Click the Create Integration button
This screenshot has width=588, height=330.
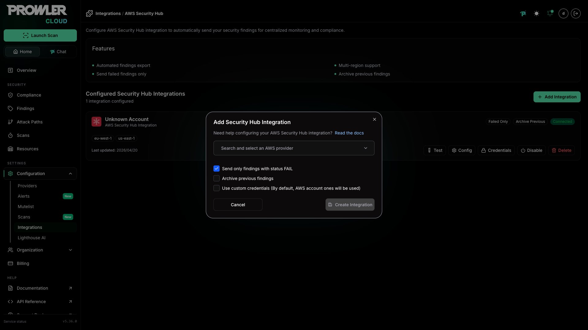pos(350,205)
